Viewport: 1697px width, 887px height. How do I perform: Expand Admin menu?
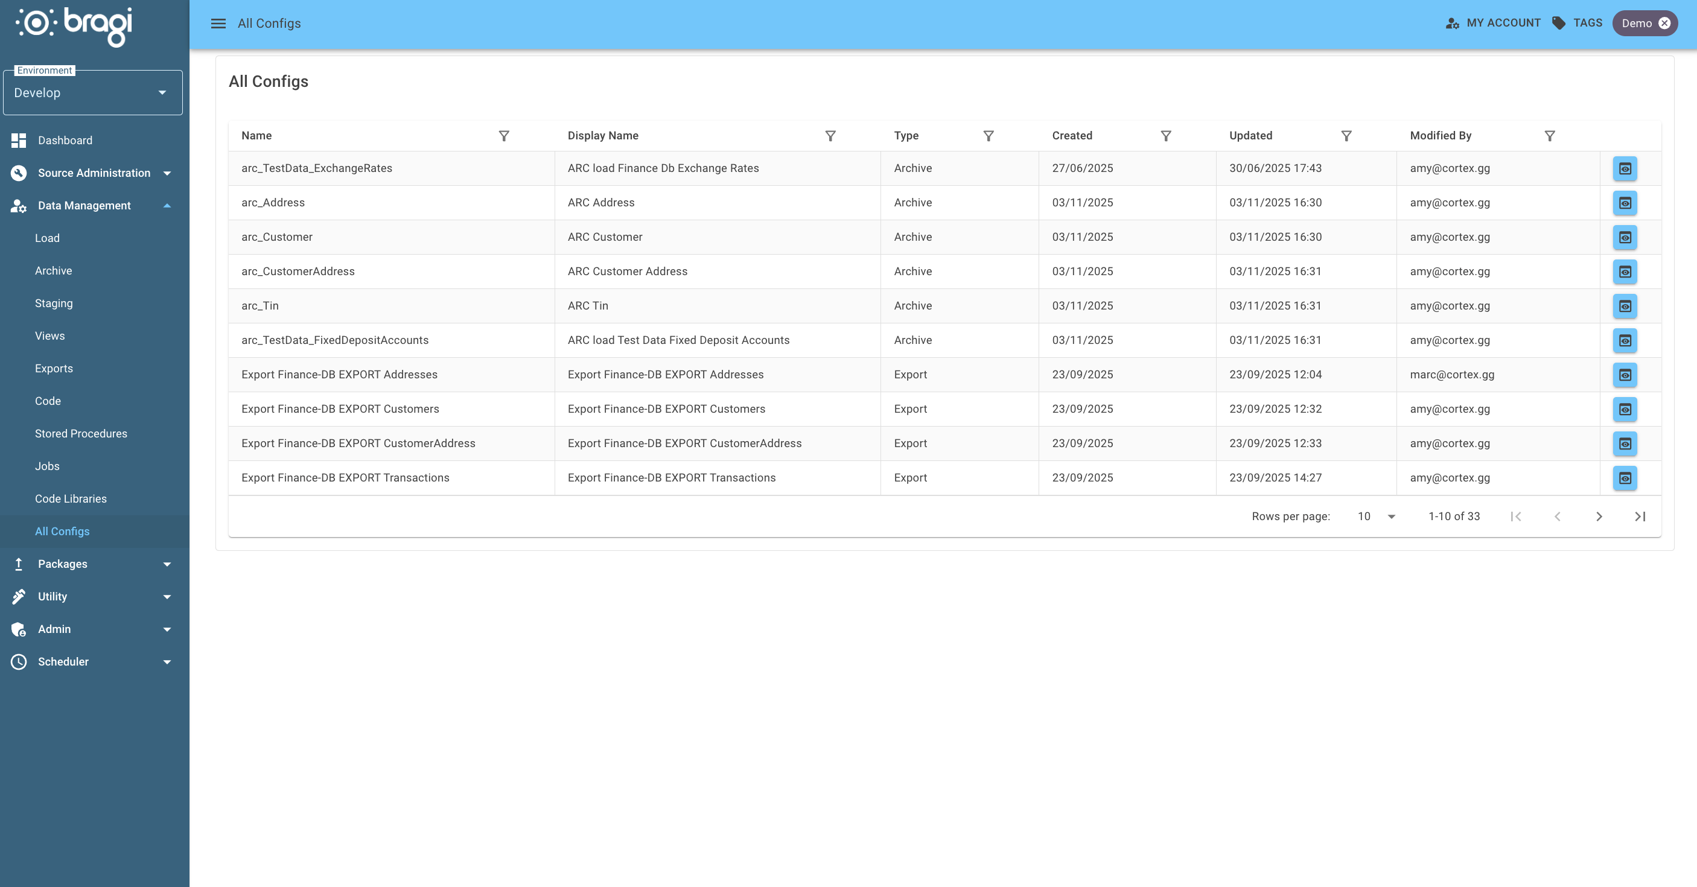pos(95,629)
